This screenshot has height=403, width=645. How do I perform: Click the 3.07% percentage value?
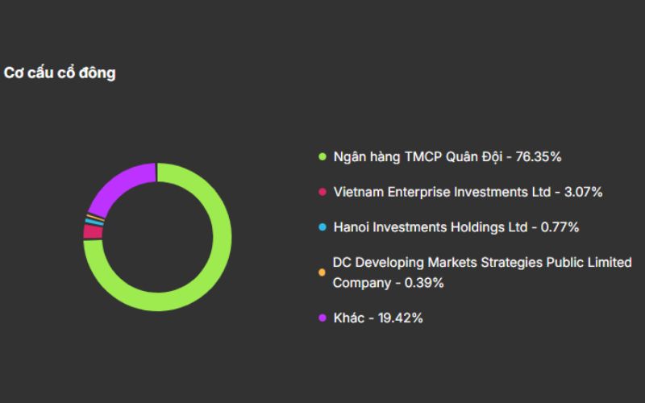(582, 192)
